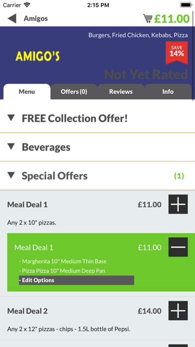Viewport: 195px width, 347px height.
Task: Collapse the Special Offers section
Action: tap(97, 176)
